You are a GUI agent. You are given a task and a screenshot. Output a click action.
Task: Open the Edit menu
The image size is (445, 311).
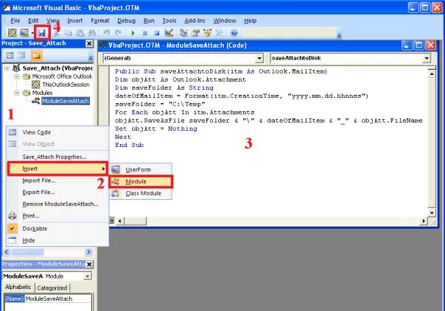click(x=33, y=21)
